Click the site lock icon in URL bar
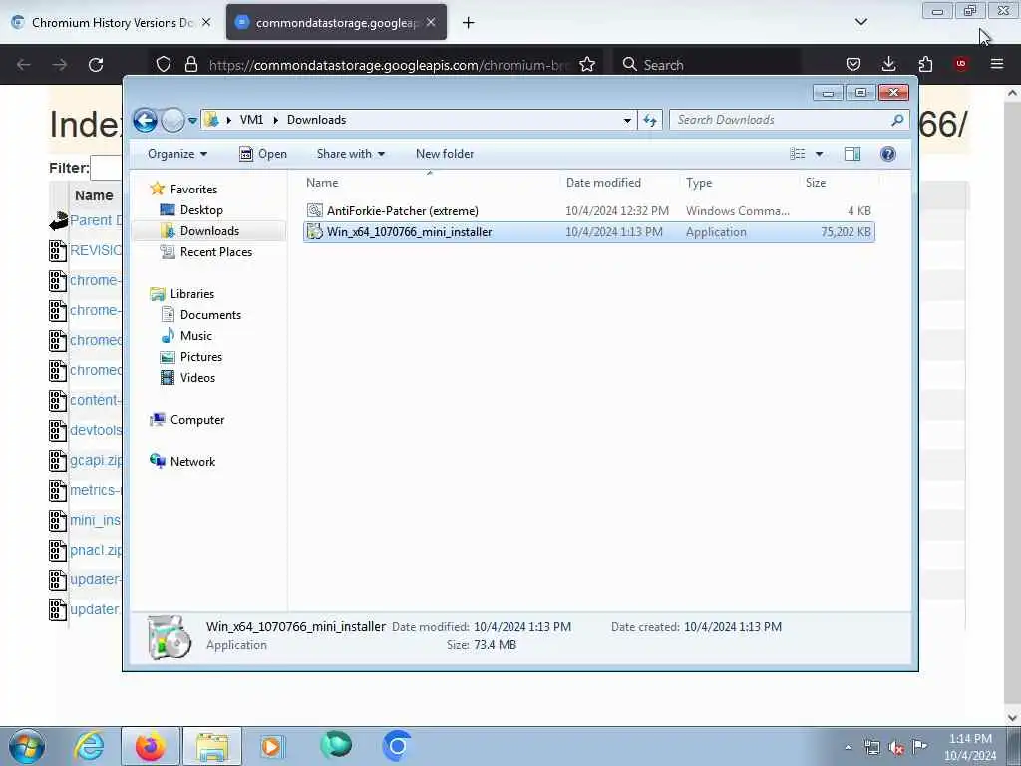Viewport: 1021px width, 766px height. 190,64
